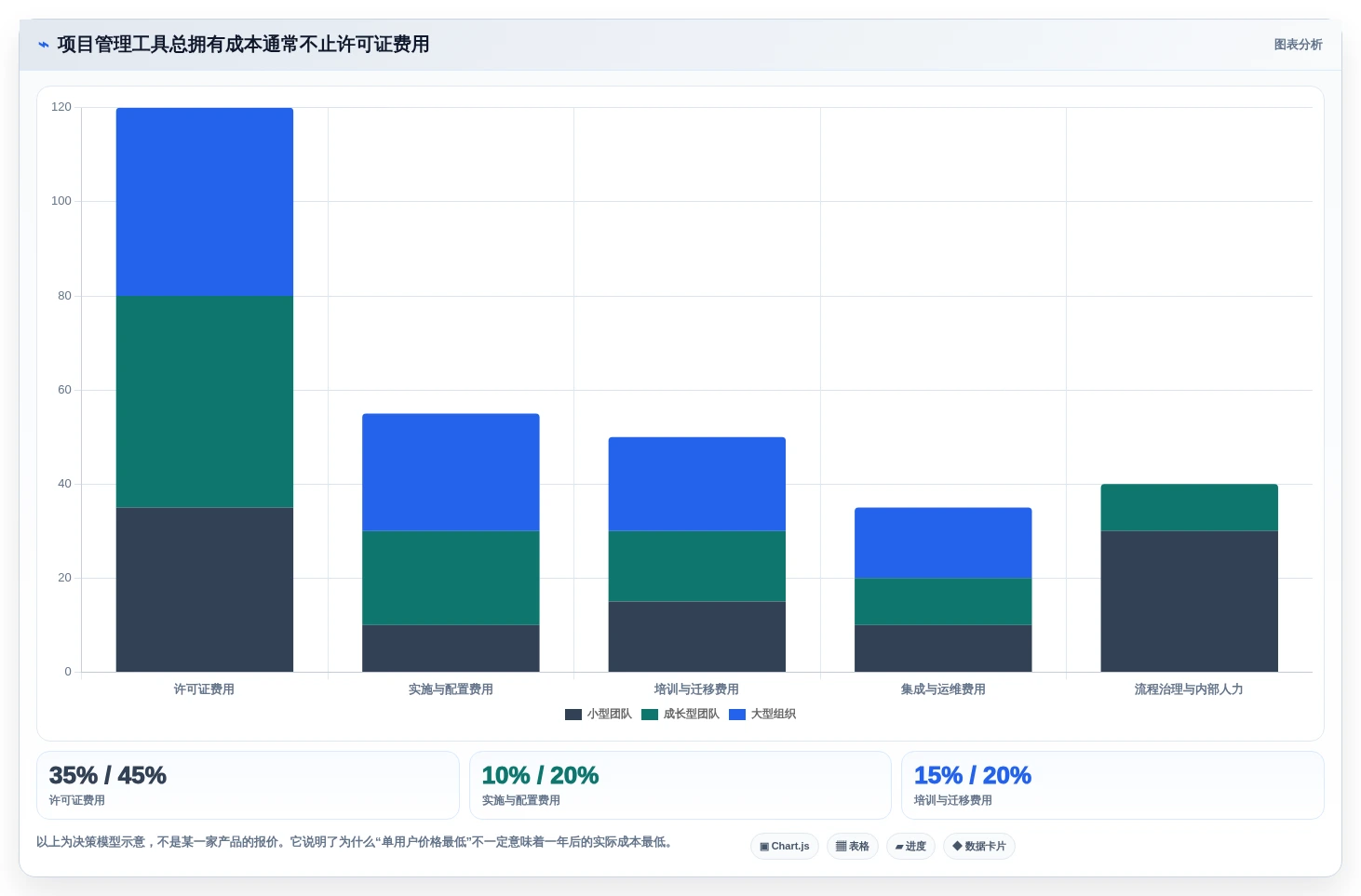Toggle the 成长型团队 legend swatch
Image resolution: width=1361 pixels, height=896 pixels.
(650, 715)
